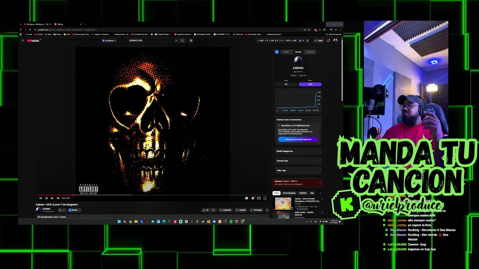Open YouTube notifications bell
This screenshot has height=269, width=479.
(328, 40)
